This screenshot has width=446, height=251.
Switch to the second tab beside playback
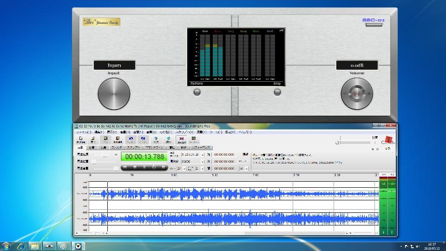(91, 147)
